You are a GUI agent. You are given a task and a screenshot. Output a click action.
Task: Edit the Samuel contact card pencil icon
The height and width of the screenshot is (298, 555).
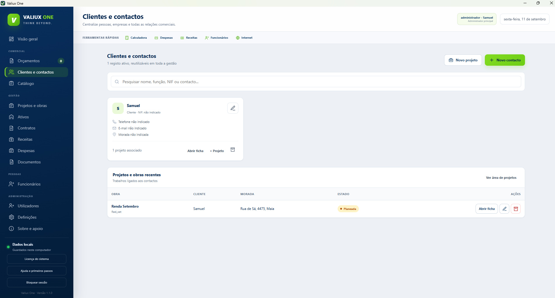(233, 108)
